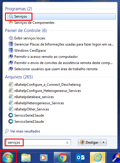Click the Desligar button
Screen dimensions: 120x163
point(89,142)
